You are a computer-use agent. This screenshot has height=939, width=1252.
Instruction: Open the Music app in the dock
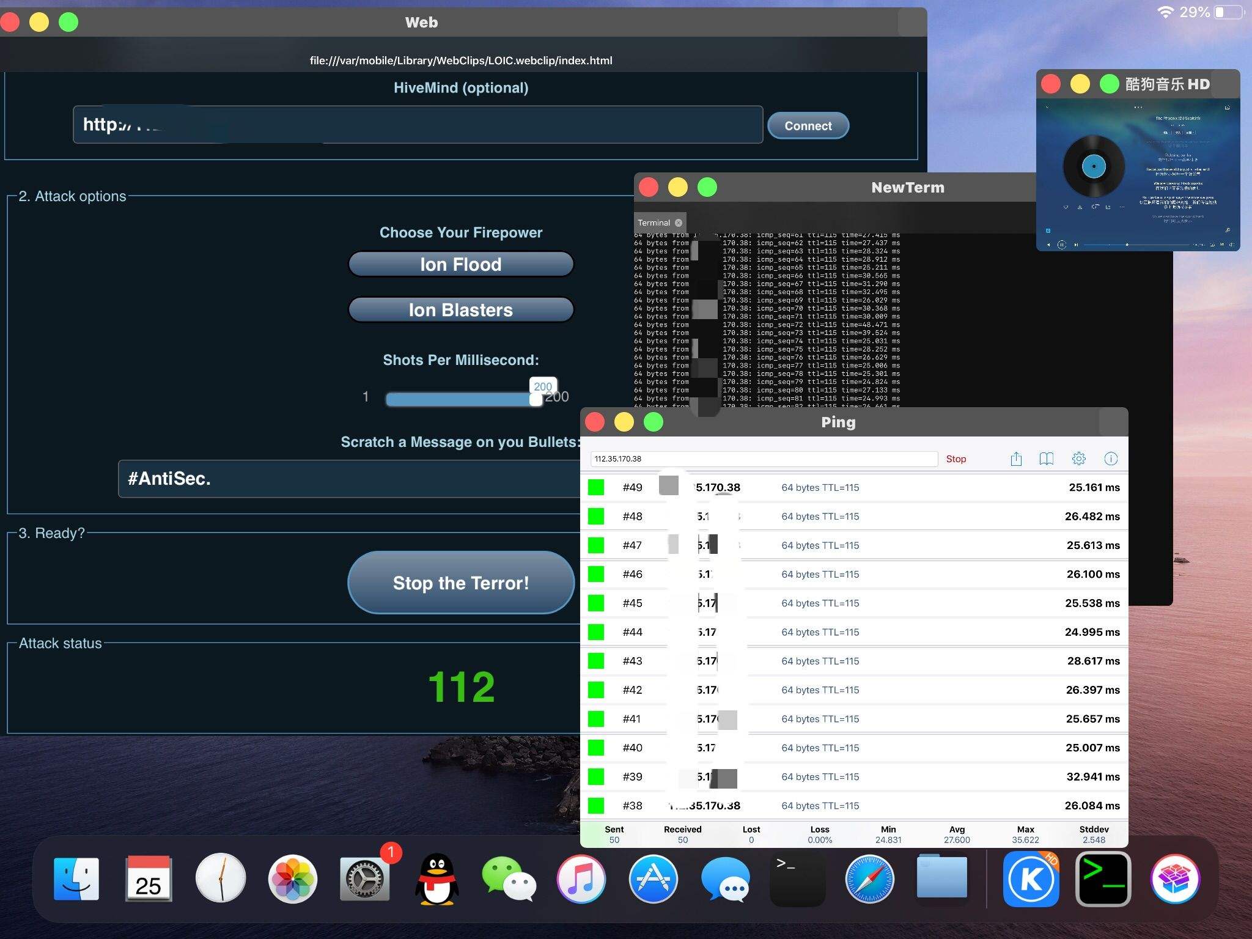point(581,879)
